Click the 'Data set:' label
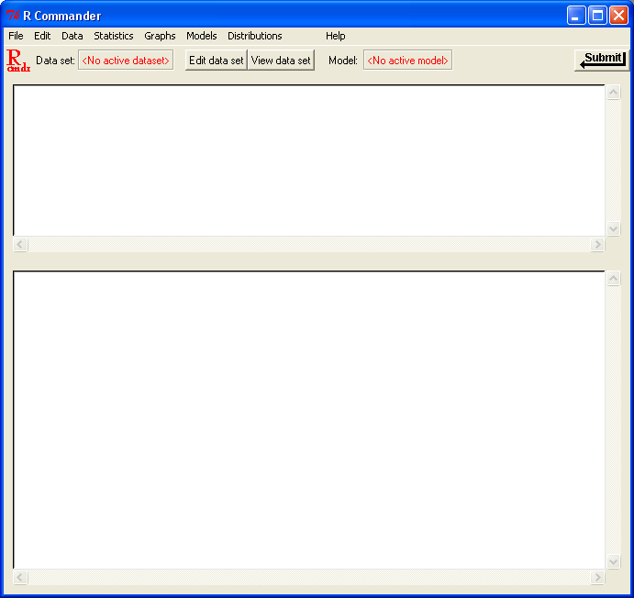Screen dimensions: 634x598 pyautogui.click(x=55, y=61)
